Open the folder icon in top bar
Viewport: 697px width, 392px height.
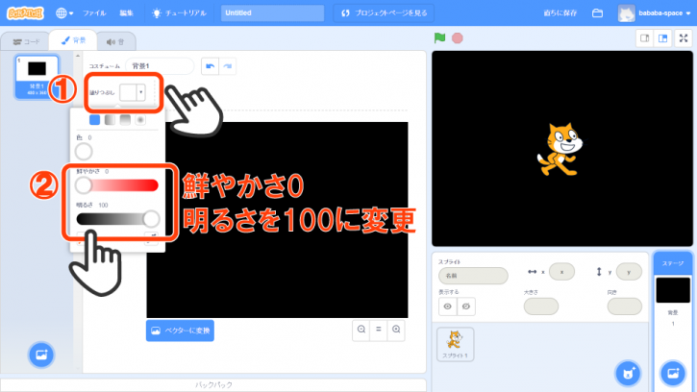coord(597,13)
